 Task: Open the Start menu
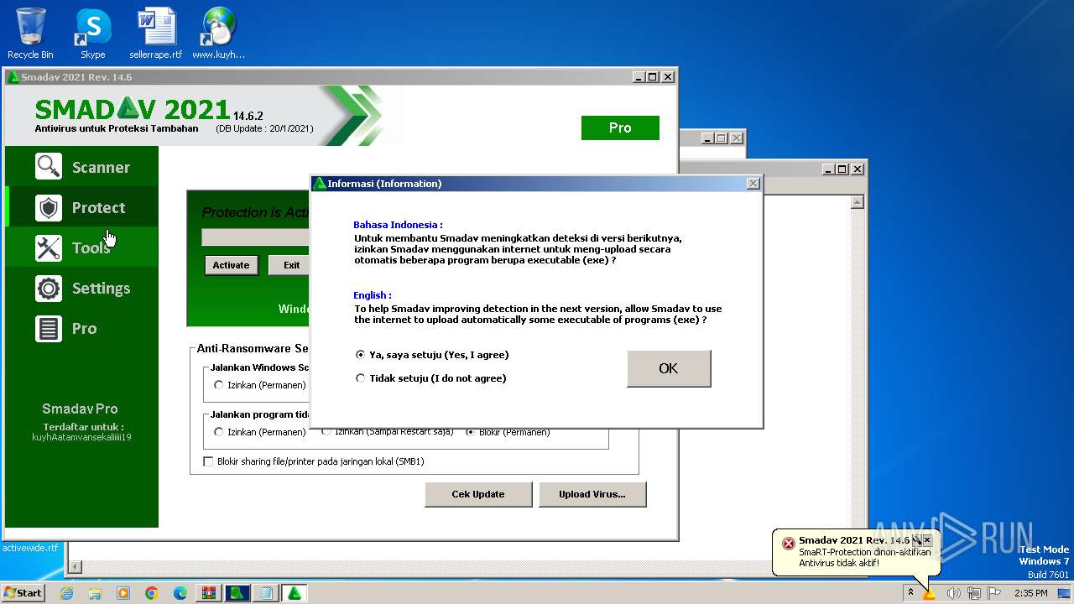[23, 593]
